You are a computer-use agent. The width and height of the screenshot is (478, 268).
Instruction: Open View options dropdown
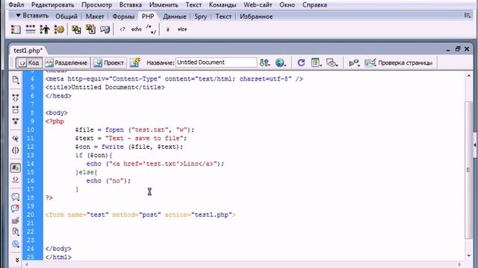317,63
